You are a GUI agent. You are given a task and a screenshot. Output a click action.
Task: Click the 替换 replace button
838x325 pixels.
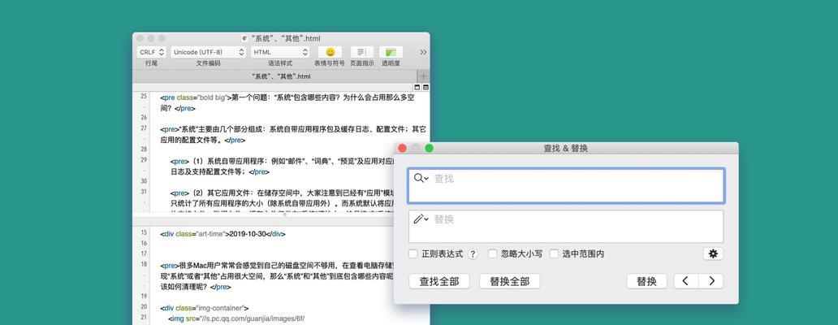click(646, 281)
